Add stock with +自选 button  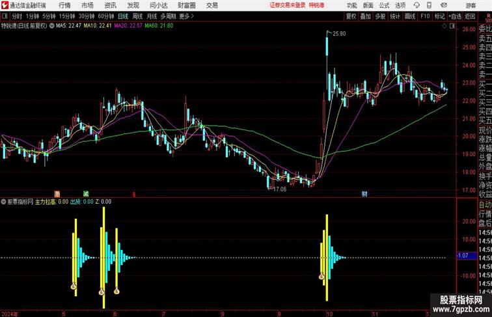click(455, 16)
